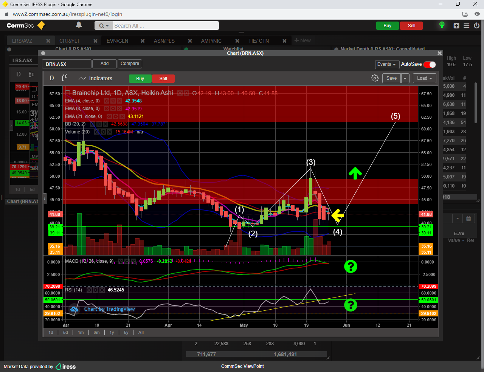The height and width of the screenshot is (372, 484).
Task: Click Sell in the top header
Action: 411,26
